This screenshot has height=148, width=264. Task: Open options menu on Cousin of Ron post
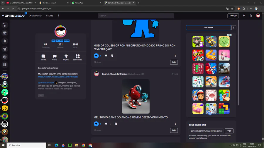click(175, 56)
